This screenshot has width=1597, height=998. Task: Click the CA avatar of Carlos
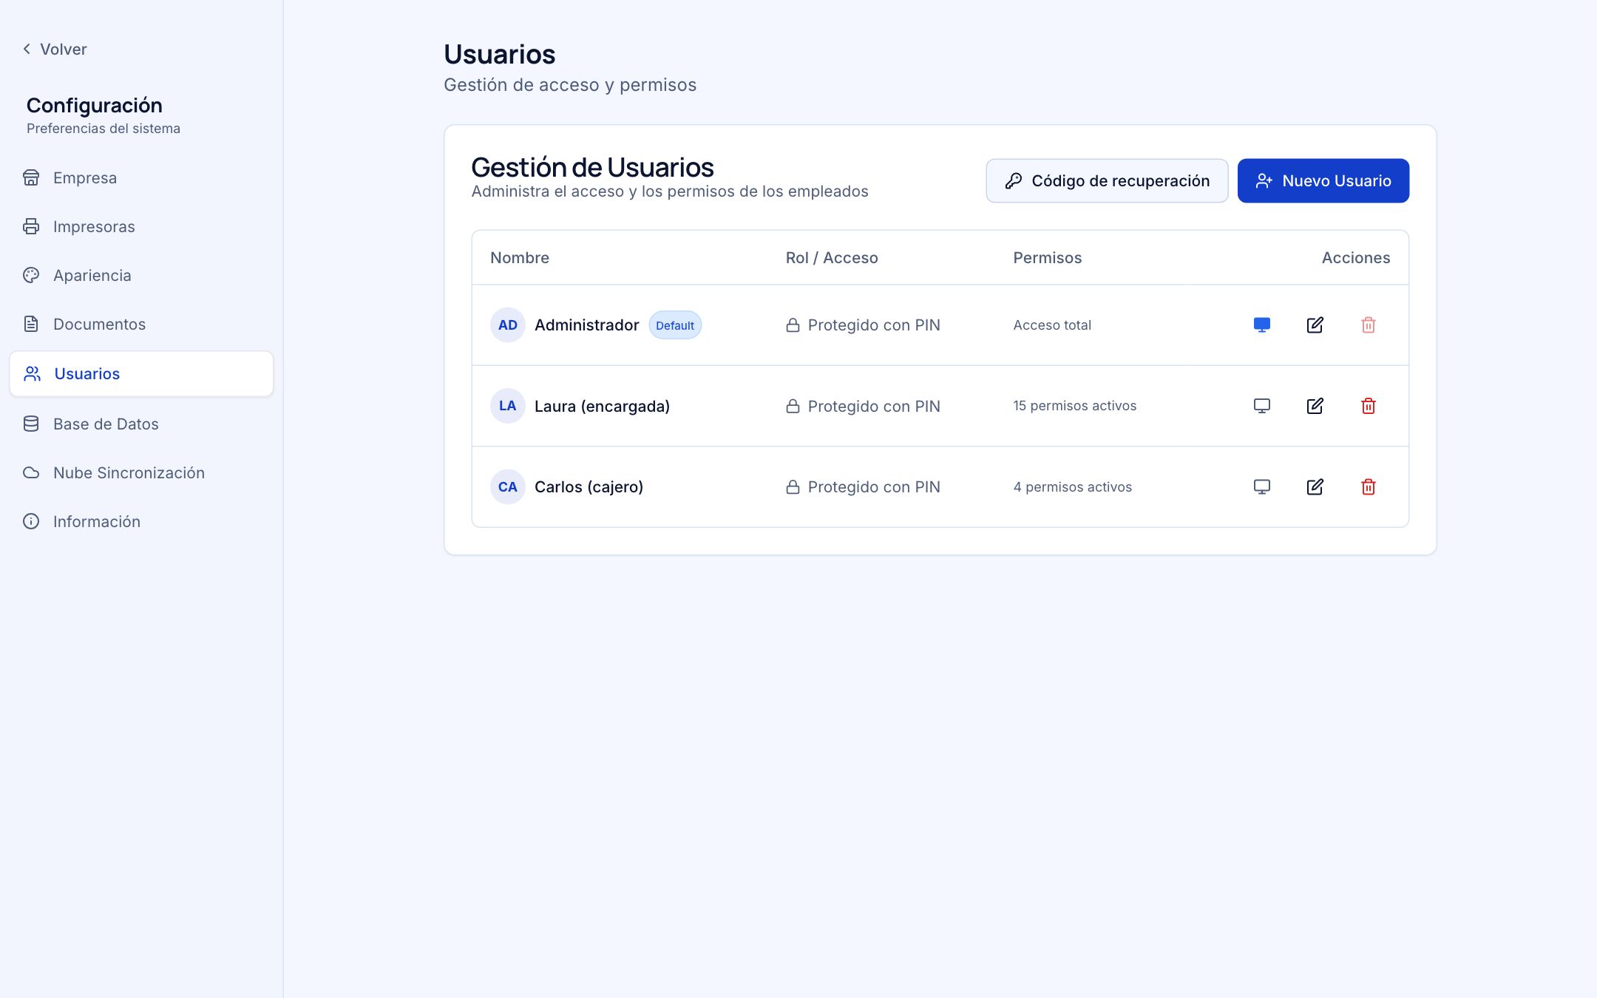pos(508,487)
